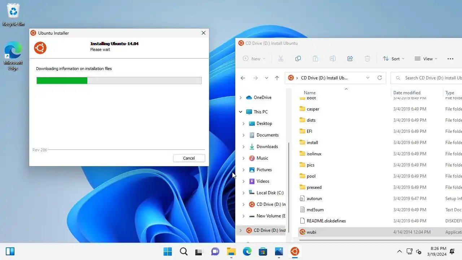Screen dimensions: 462x260
Task: Show hidden system tray icons
Action: [399, 251]
